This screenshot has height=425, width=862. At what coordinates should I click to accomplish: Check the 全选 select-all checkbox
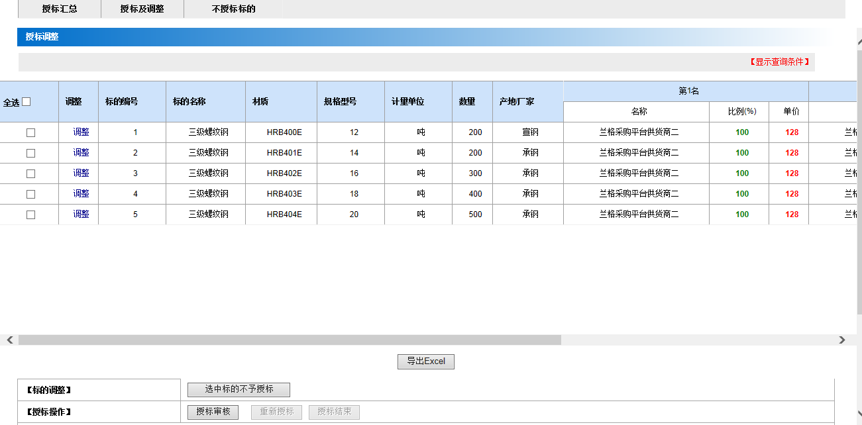[27, 102]
